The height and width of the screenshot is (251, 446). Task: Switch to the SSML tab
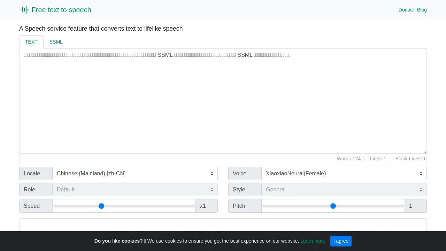56,42
